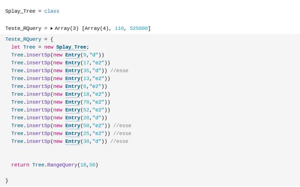Click the Entry link in Entry(6,"e2")
This screenshot has height=187, width=300.
[73, 86]
